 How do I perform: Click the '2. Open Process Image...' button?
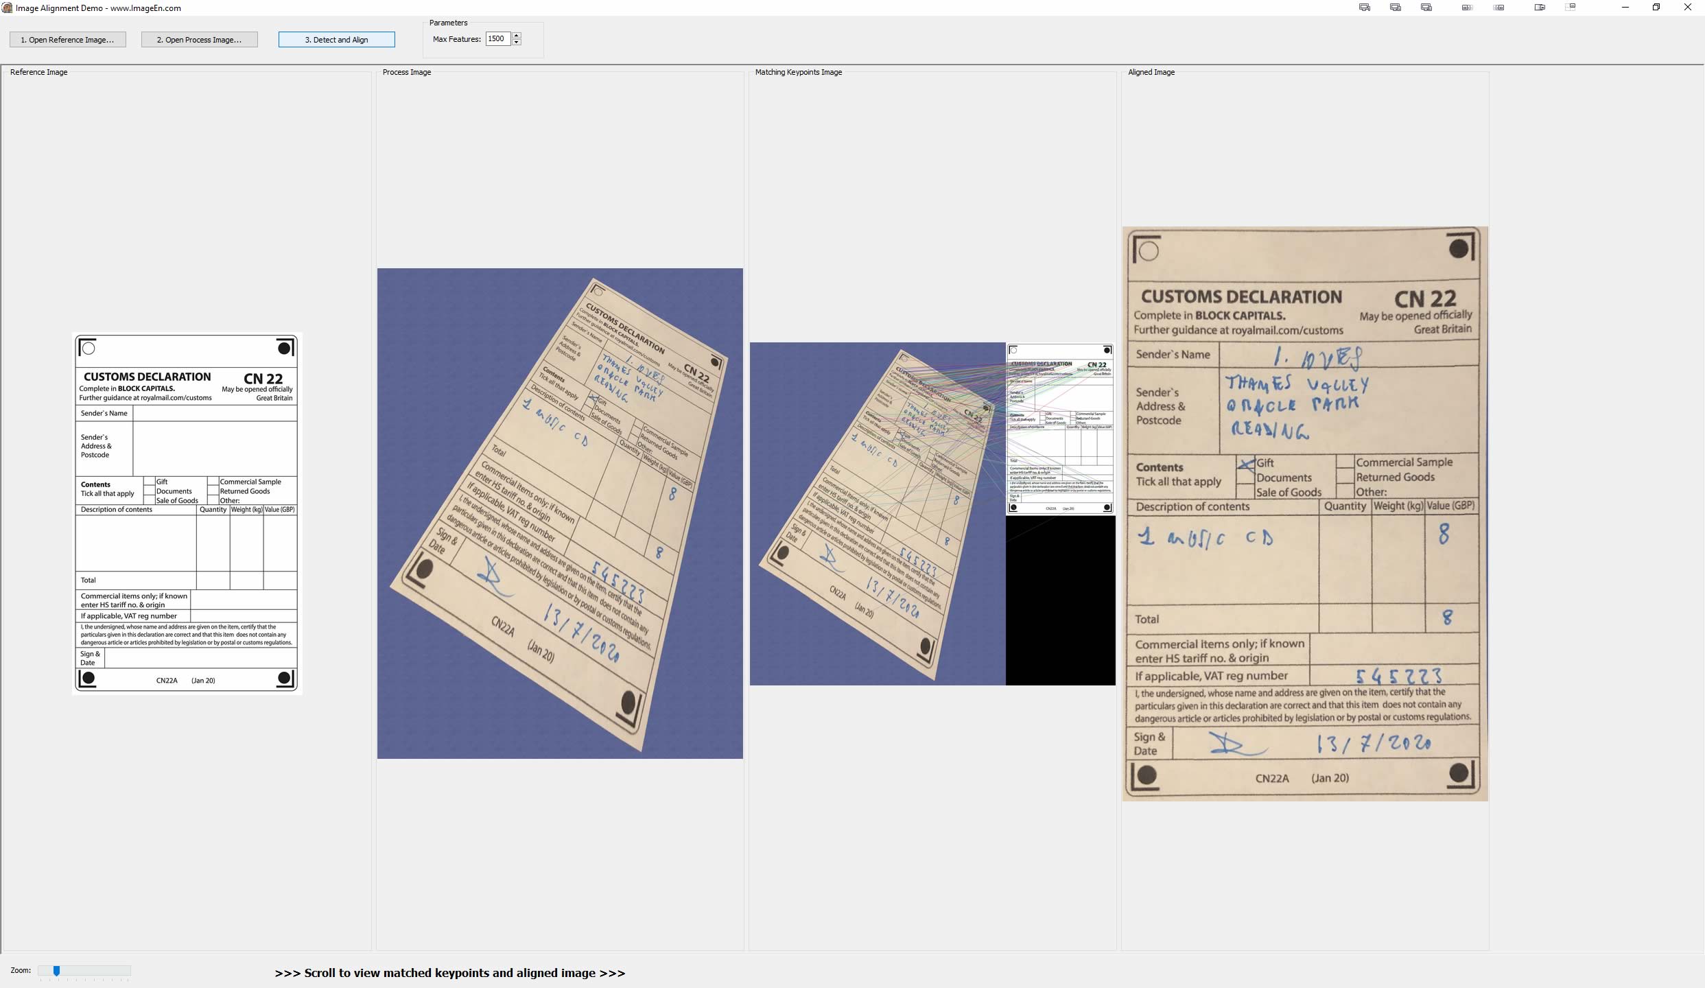coord(199,40)
